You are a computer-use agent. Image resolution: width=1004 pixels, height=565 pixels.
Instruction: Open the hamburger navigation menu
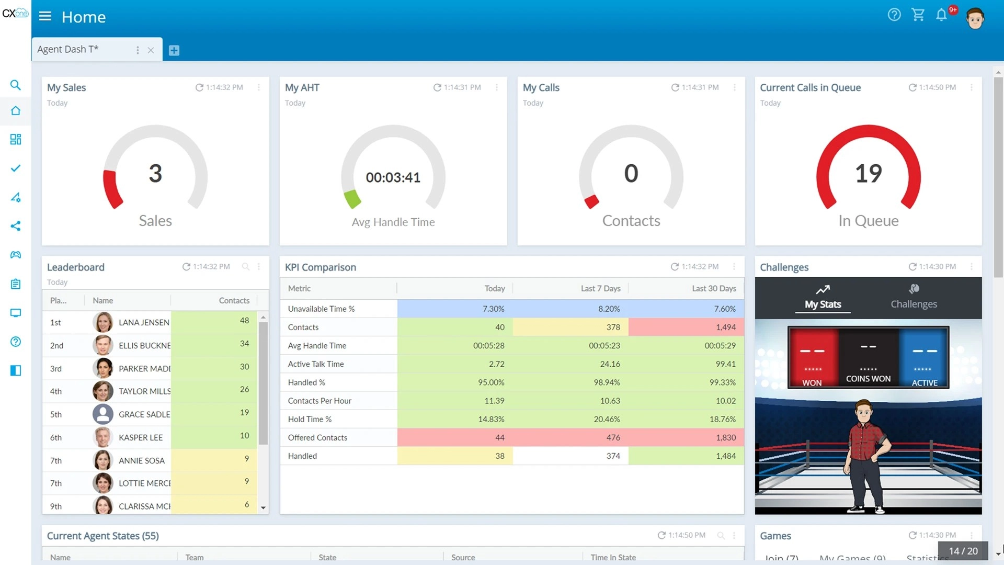pos(45,16)
